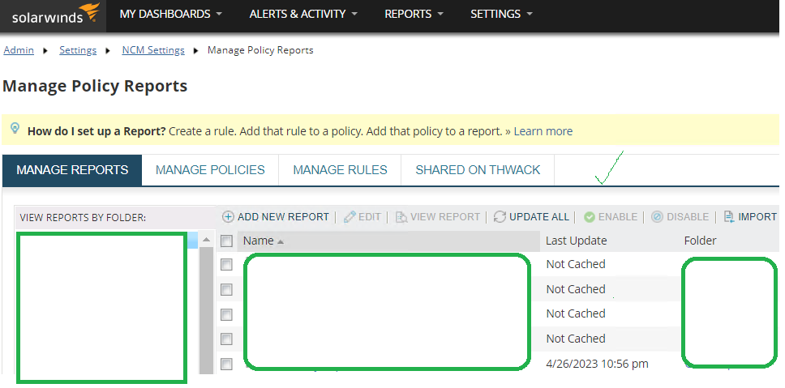The image size is (785, 388).
Task: Click the Enable toolbar label
Action: (x=618, y=217)
